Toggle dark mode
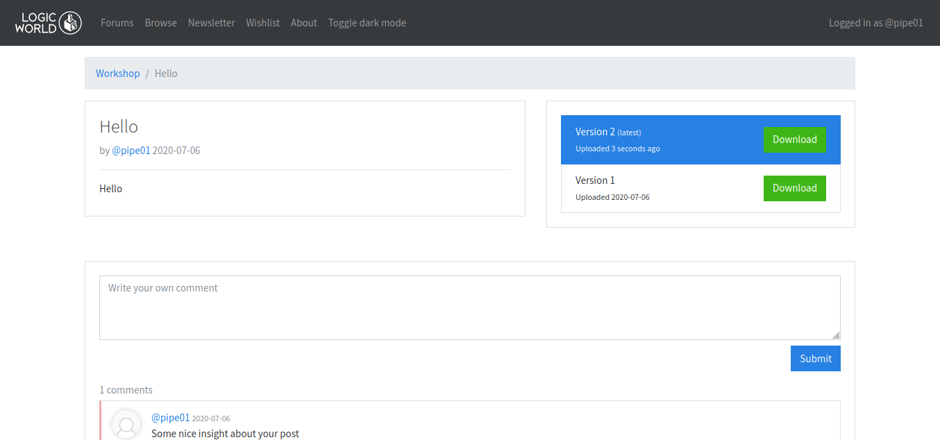The width and height of the screenshot is (940, 440). (x=367, y=23)
